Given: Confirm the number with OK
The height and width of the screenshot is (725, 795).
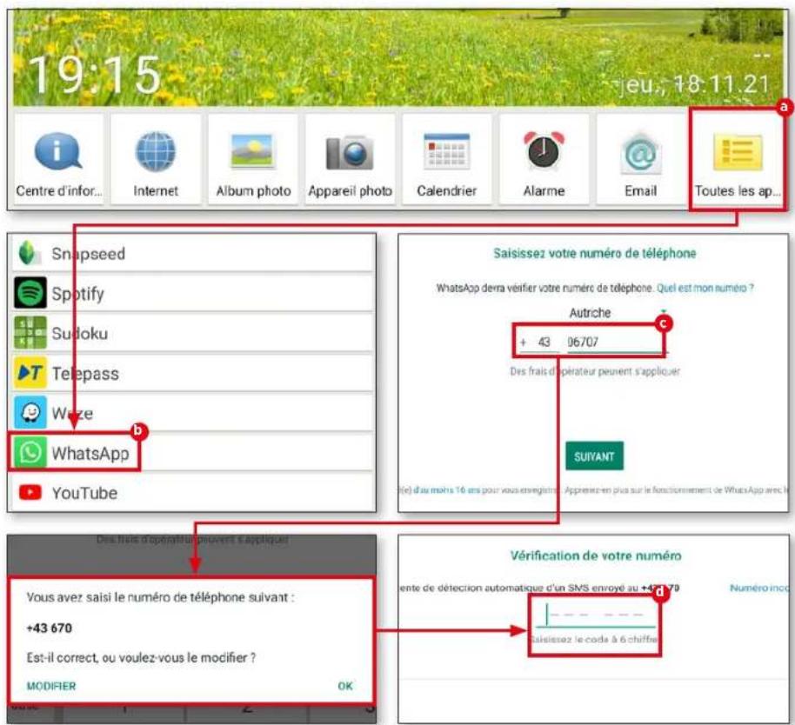Looking at the screenshot, I should (x=345, y=686).
